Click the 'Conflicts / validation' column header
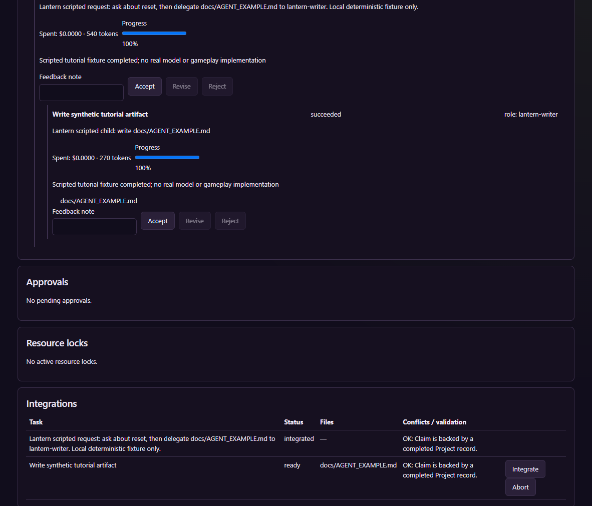Screen dimensions: 592x506 [435, 422]
